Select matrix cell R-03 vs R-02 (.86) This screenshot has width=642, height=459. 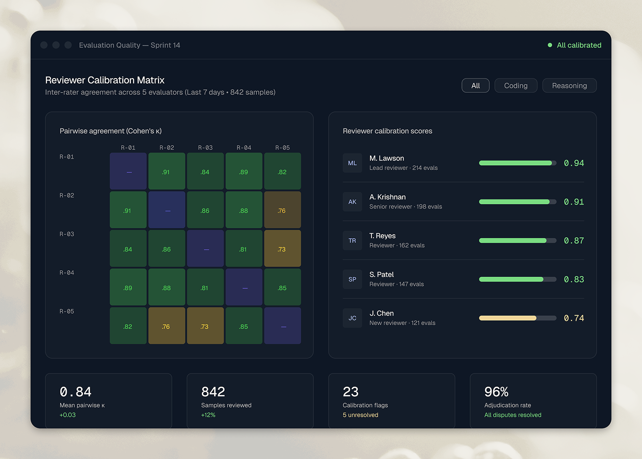167,249
